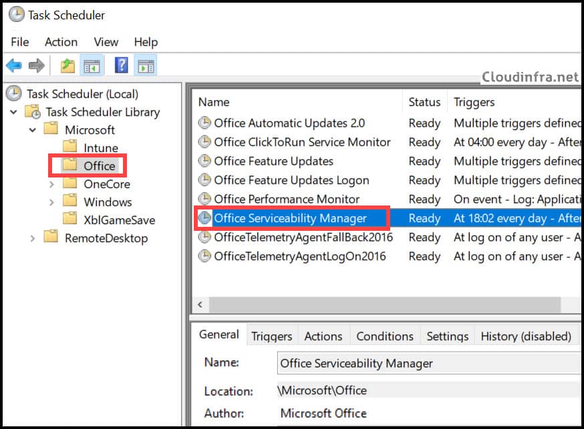Sort tasks by the Status column header
The height and width of the screenshot is (429, 584).
pos(424,102)
